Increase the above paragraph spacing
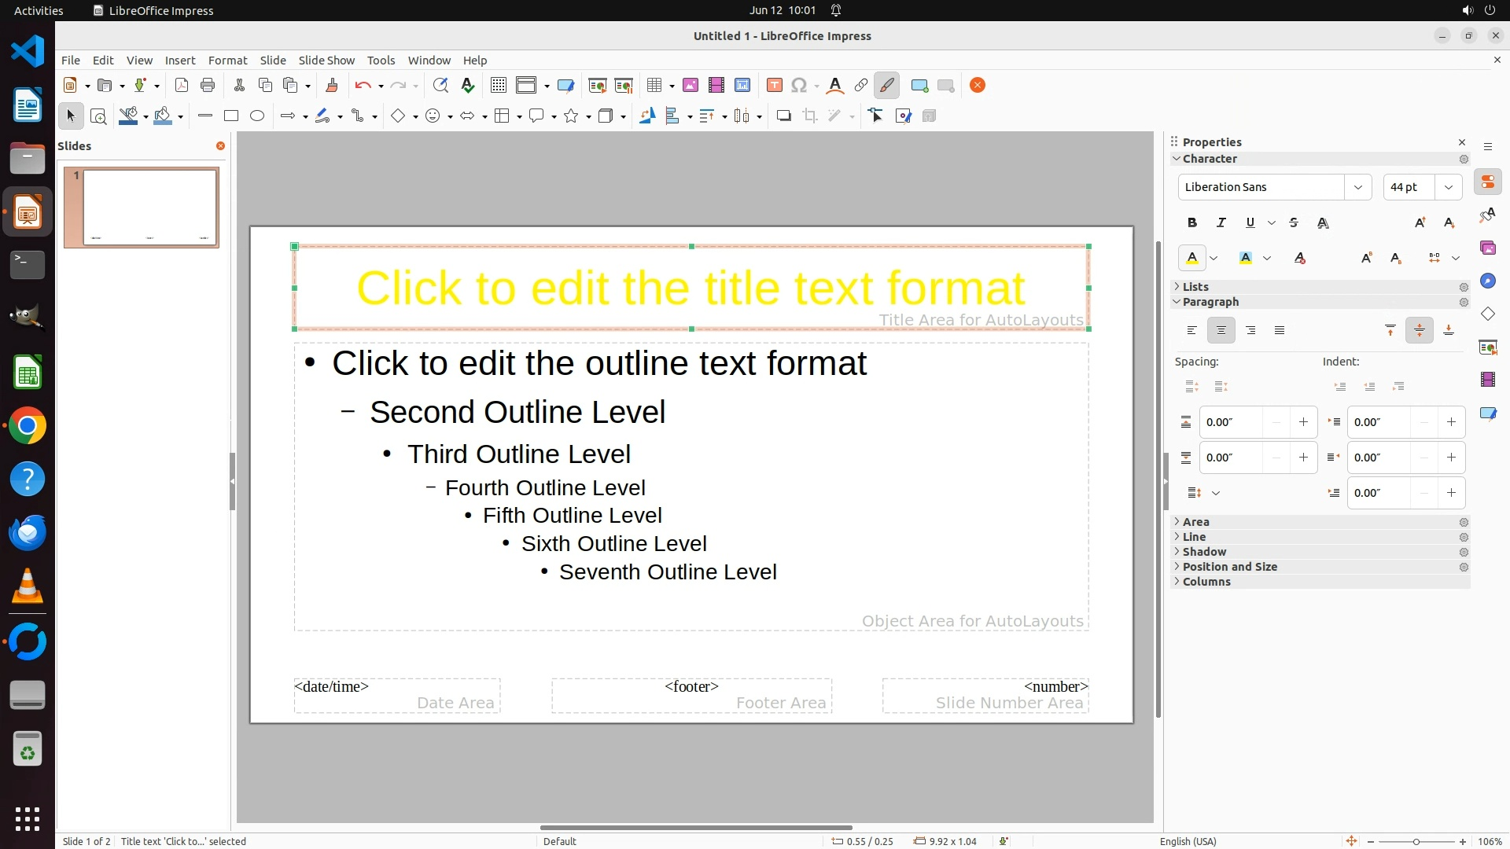The image size is (1510, 849). (x=1303, y=422)
